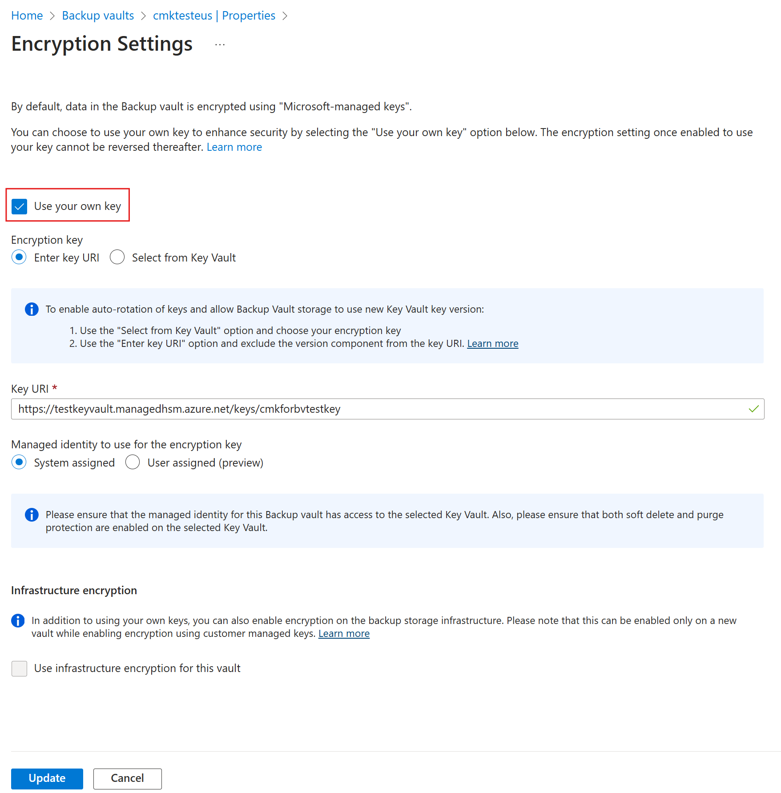Click the infrastructure encryption info icon
The width and height of the screenshot is (781, 793).
[x=18, y=620]
